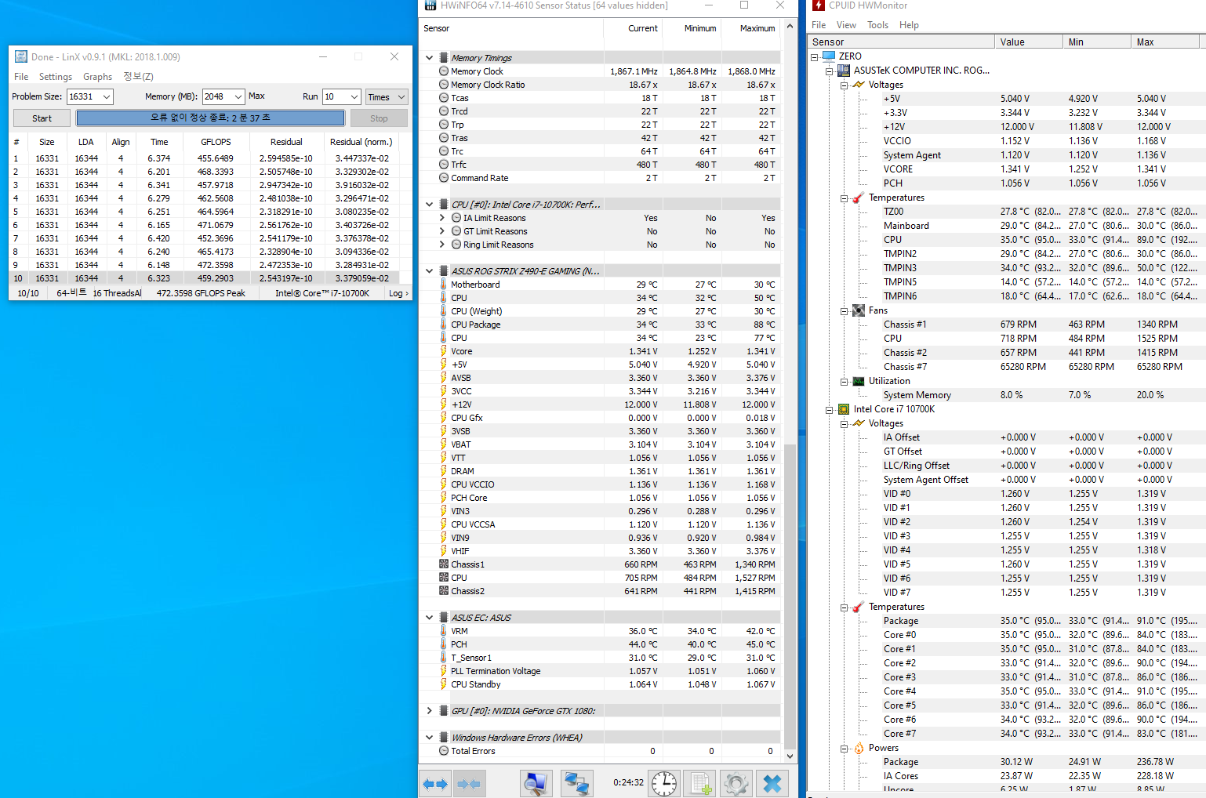Collapse Intel Core i7 10700K node in HWMonitor

tap(830, 409)
